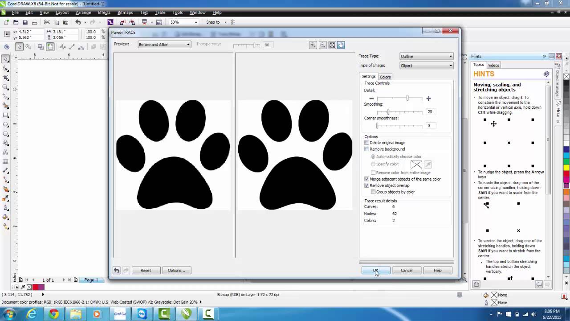This screenshot has width=570, height=321.
Task: Click the Print icon in the standard toolbar
Action: click(34, 22)
